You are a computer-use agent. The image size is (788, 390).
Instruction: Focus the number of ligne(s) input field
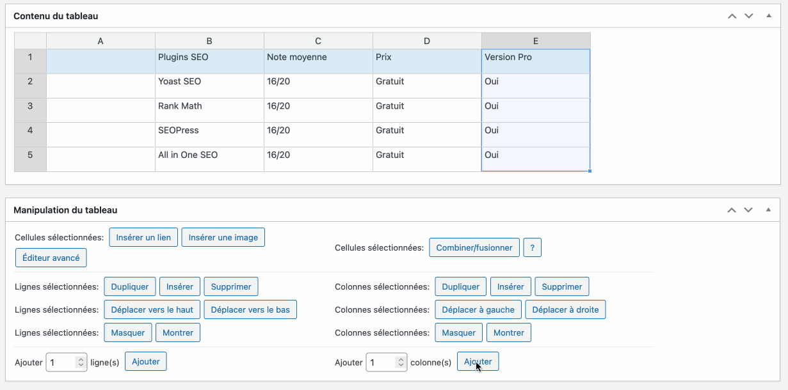tap(66, 363)
